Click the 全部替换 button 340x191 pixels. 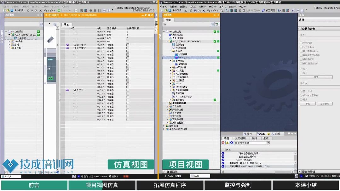[324, 104]
